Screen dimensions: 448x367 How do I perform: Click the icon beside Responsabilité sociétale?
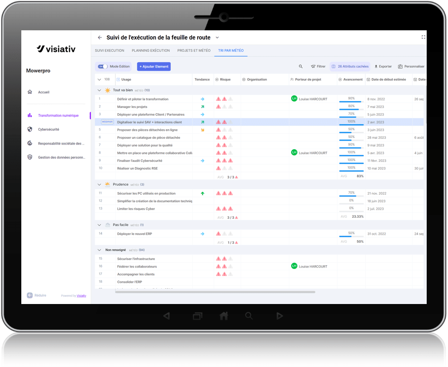(x=30, y=143)
